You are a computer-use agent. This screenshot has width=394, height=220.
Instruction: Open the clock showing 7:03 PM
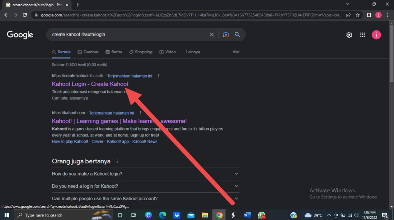click(369, 215)
